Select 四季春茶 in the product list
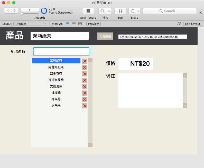Screen dimensions: 204x168 point(56,74)
